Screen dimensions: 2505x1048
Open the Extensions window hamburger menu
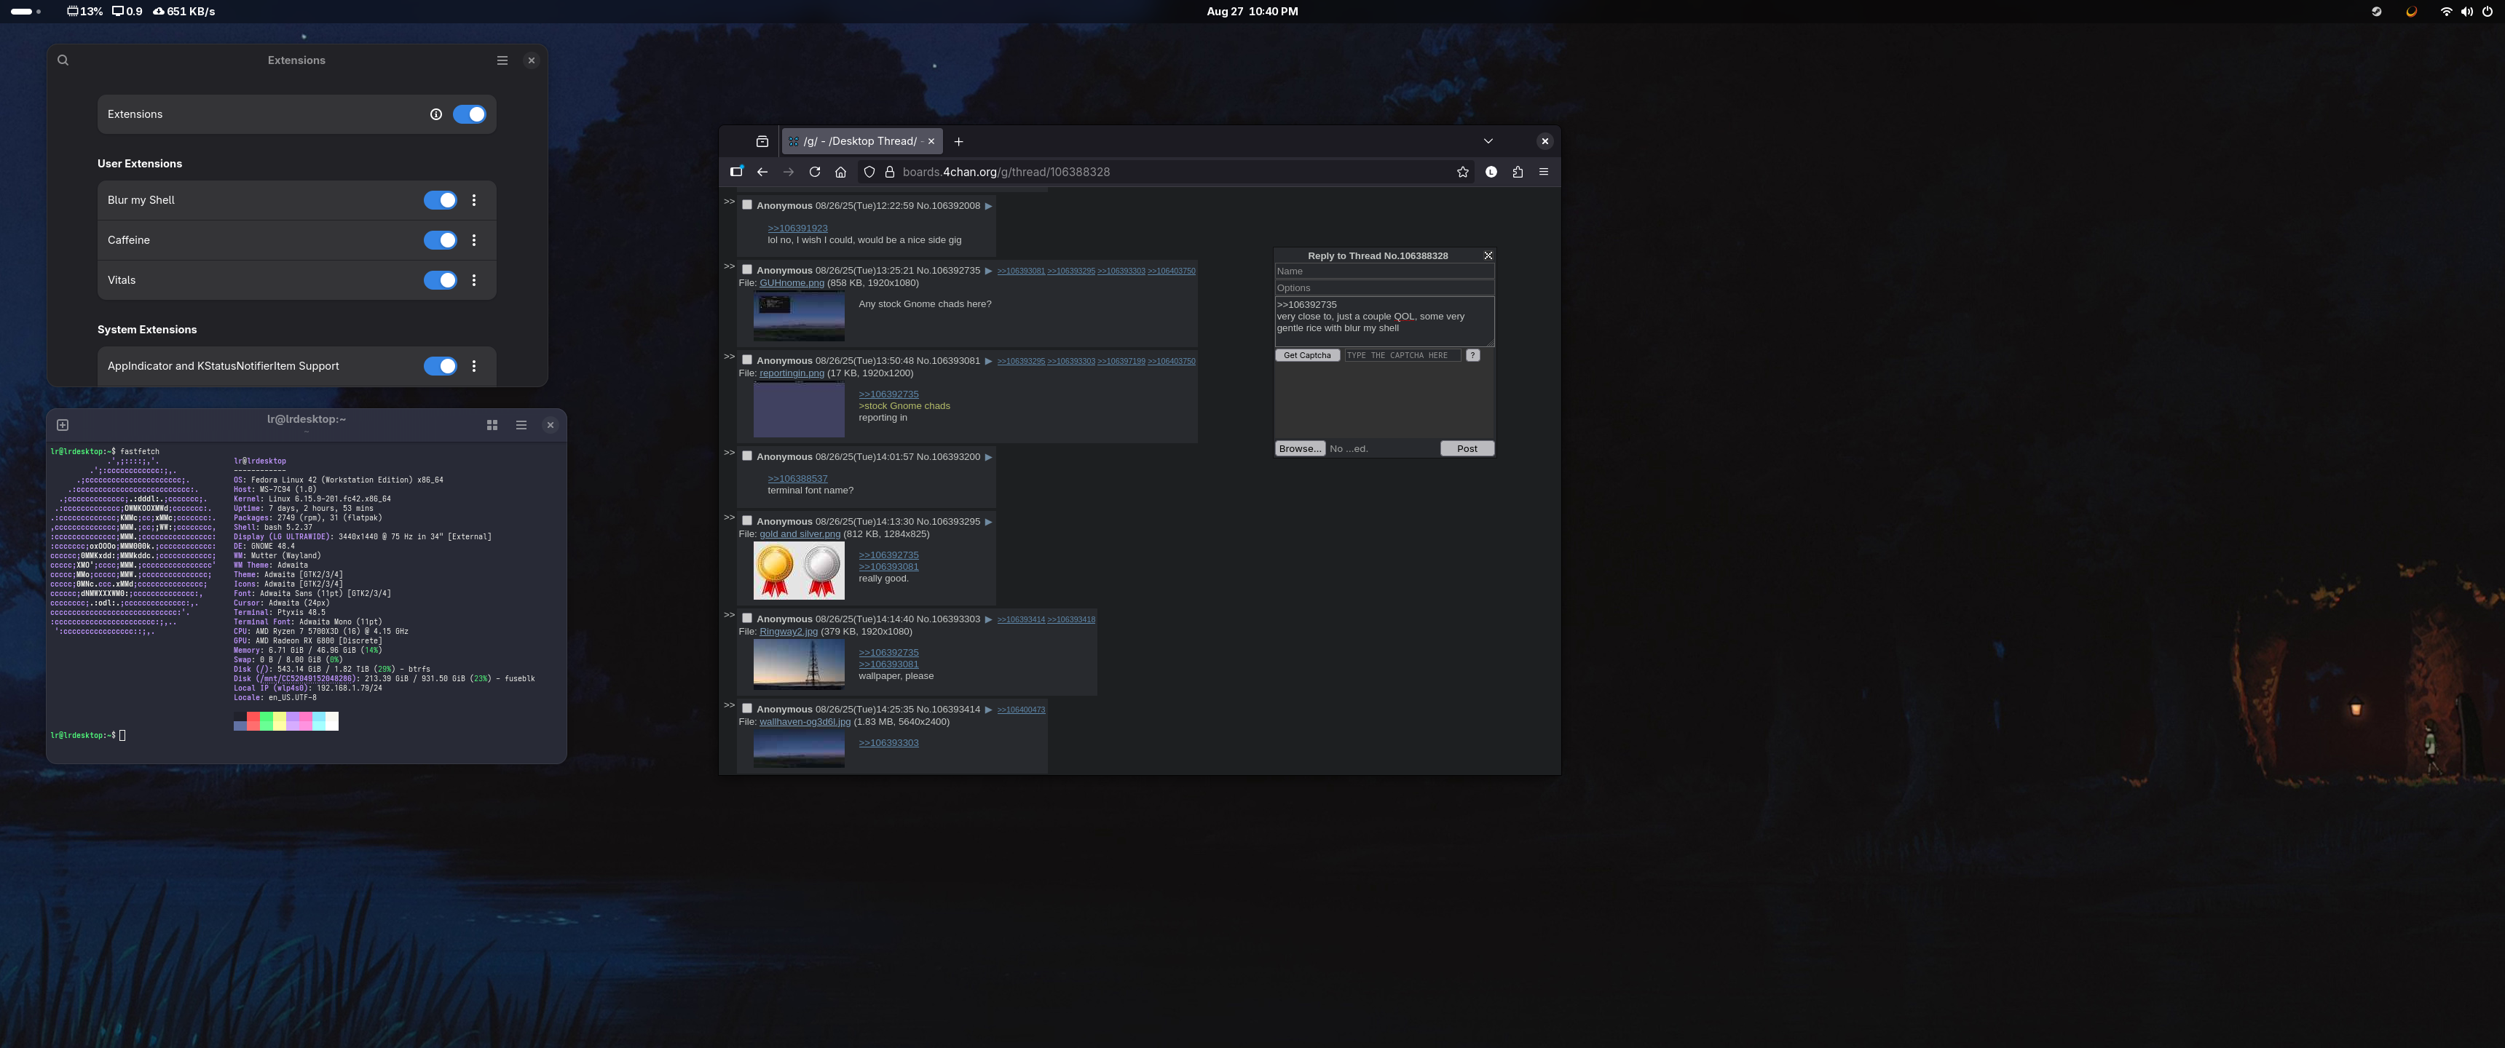[502, 60]
